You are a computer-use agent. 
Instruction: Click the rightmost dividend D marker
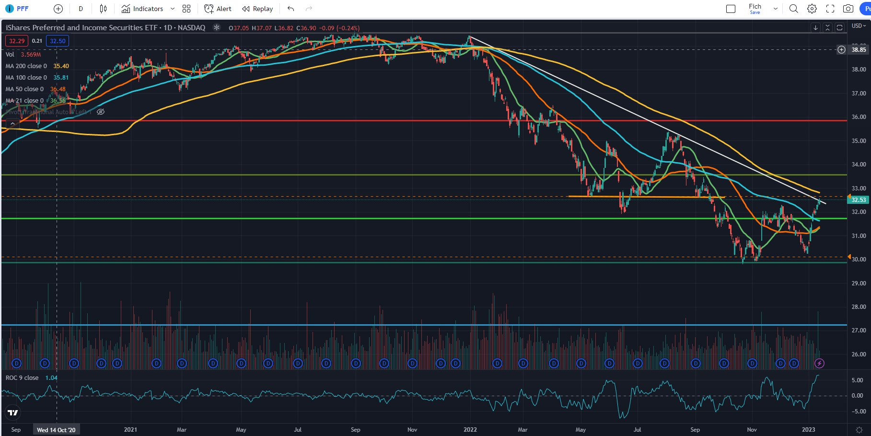[794, 363]
